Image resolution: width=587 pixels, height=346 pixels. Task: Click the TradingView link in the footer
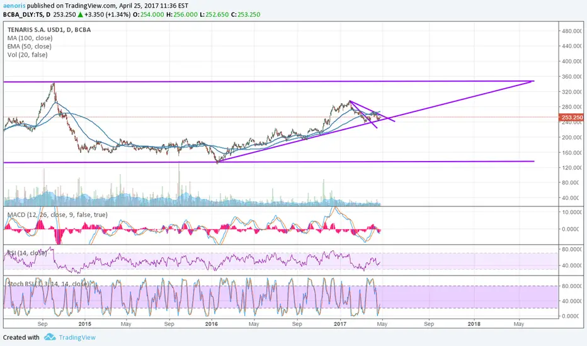tap(77, 337)
